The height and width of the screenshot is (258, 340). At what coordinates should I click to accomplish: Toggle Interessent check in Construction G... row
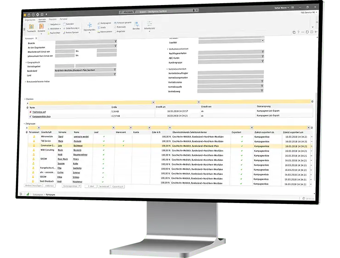tap(124, 146)
